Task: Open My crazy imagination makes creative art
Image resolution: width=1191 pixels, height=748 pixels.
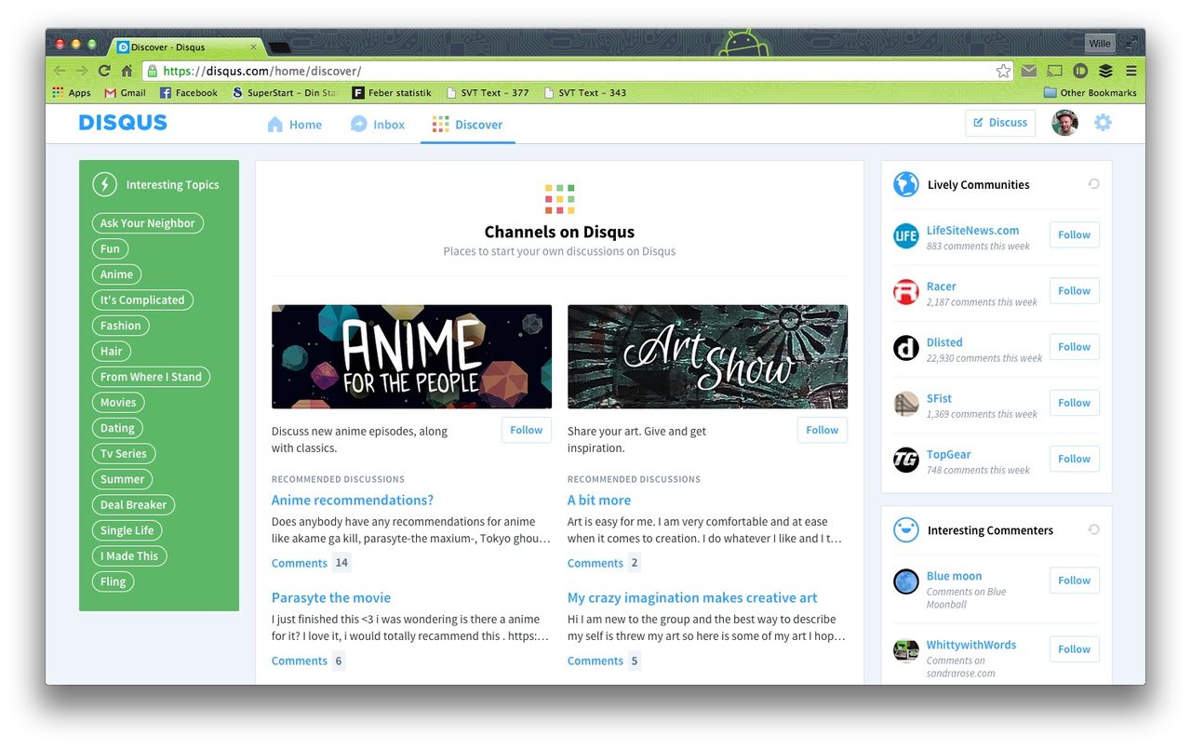Action: pyautogui.click(x=692, y=597)
